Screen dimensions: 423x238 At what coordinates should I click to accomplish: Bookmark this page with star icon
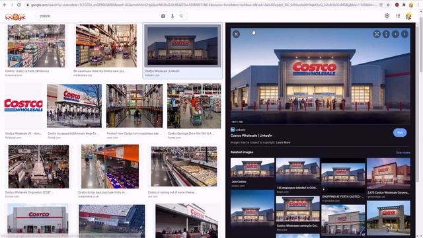(388, 5)
